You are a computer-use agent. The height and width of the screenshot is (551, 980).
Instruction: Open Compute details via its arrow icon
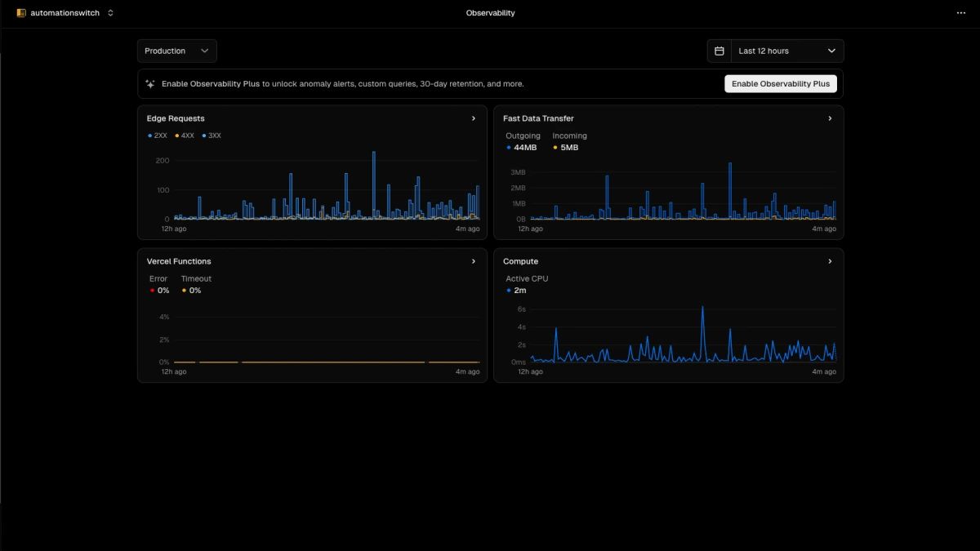coord(830,261)
